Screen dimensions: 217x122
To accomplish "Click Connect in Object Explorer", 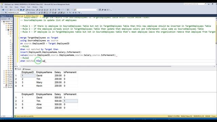I will pos(4,19).
